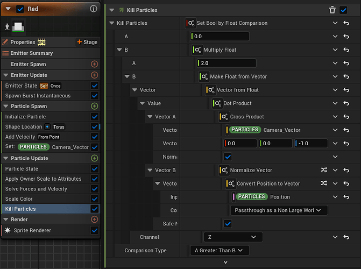Open the Comparison Type A Greater Than B dropdown
Viewport: 361px width, 269px height.
(220, 250)
